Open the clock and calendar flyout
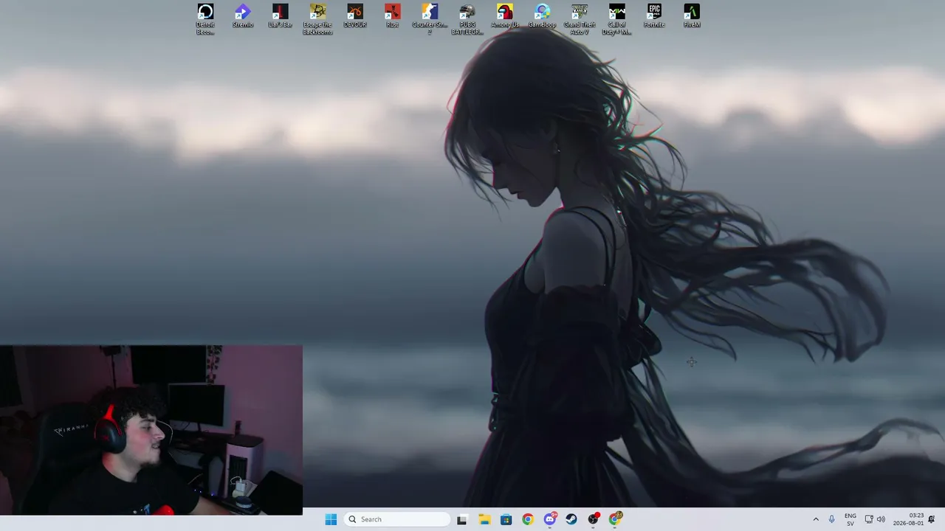The height and width of the screenshot is (531, 945). 908,519
